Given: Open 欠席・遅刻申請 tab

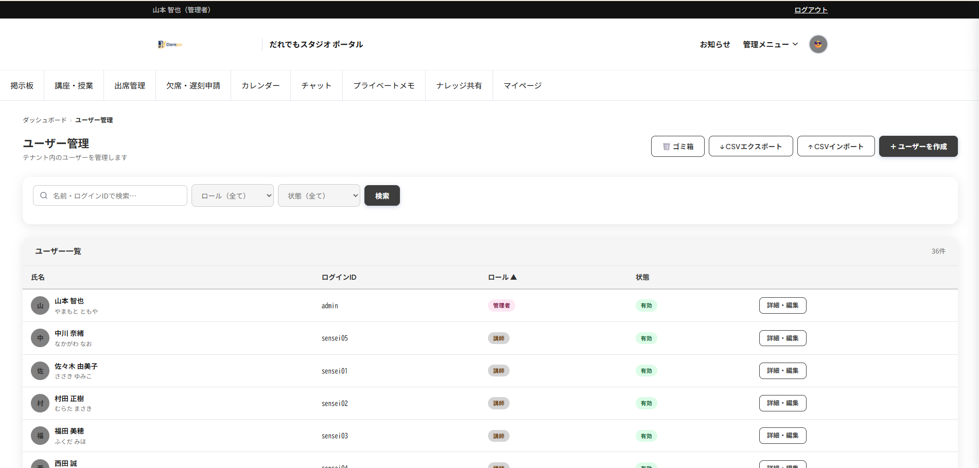Looking at the screenshot, I should (193, 85).
